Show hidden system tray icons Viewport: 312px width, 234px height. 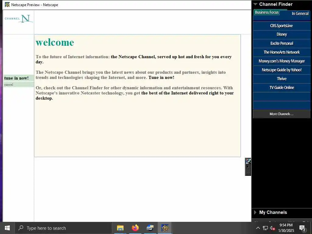[258, 228]
